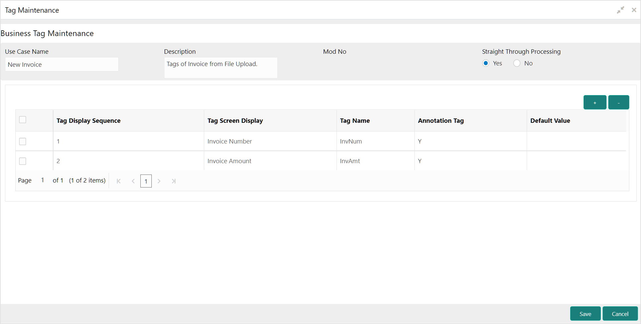Select No for Straight Through Processing
Viewport: 641px width, 324px height.
click(517, 63)
